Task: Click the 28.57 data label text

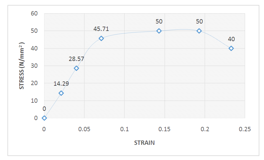Action: [76, 58]
